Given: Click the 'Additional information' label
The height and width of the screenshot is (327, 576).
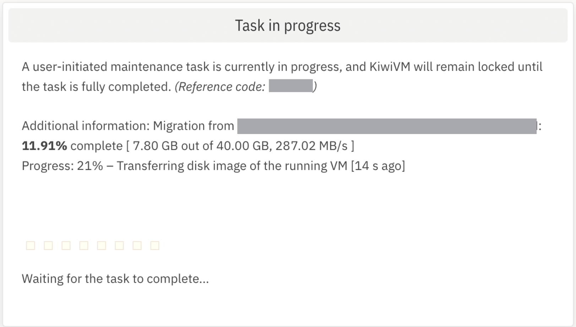Looking at the screenshot, I should [x=86, y=126].
